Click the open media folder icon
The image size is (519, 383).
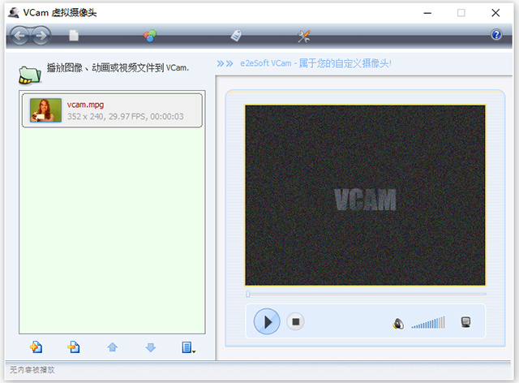pyautogui.click(x=30, y=75)
